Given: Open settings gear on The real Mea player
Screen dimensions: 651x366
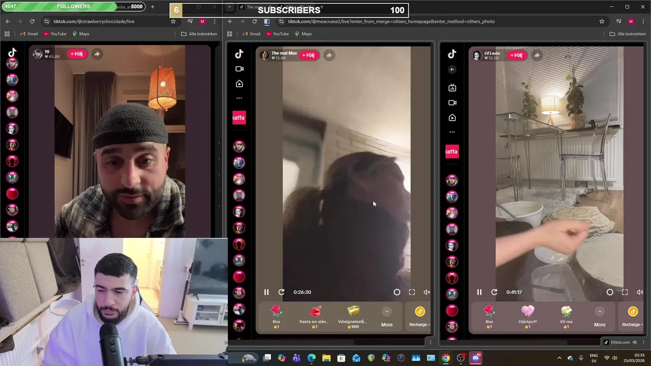Looking at the screenshot, I should click(397, 292).
